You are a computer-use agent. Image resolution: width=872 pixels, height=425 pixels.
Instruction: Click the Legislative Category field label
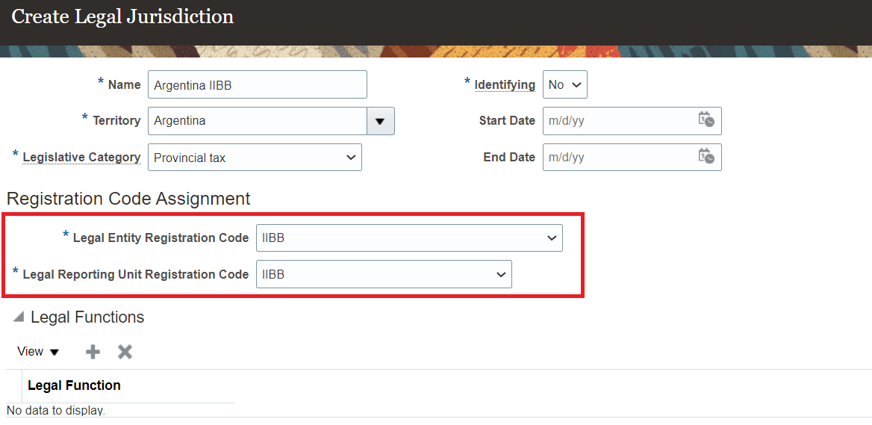coord(81,158)
